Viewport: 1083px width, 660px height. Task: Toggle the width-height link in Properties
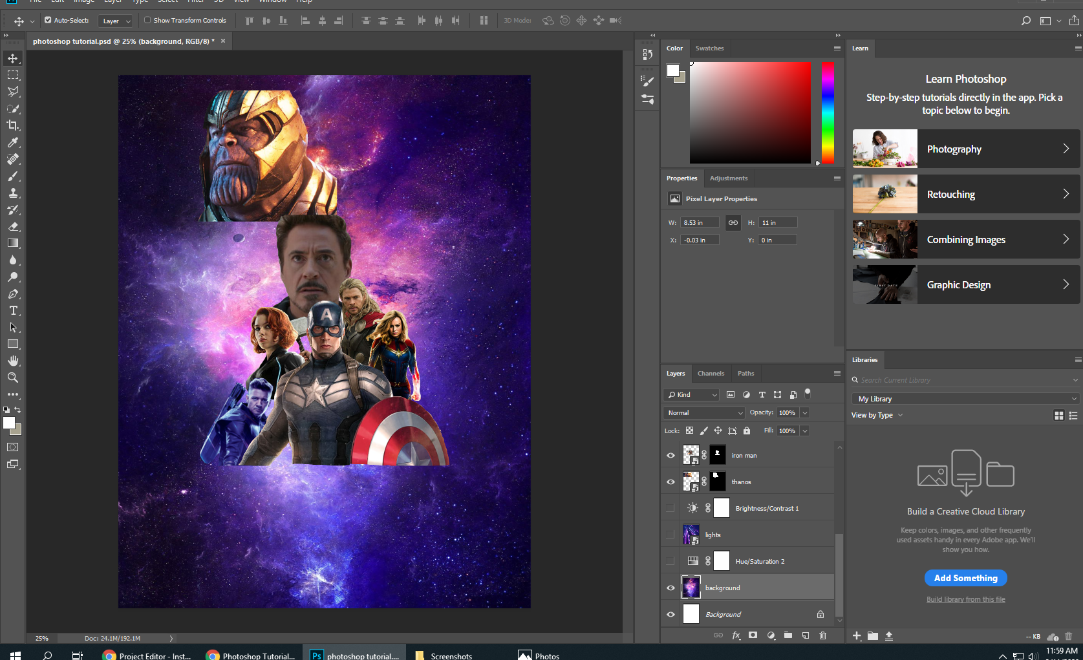[x=733, y=222]
